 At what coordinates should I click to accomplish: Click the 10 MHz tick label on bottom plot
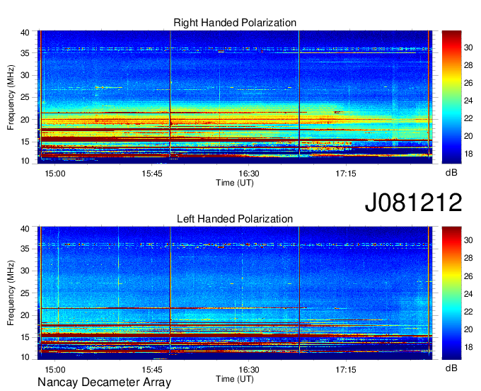pos(25,357)
